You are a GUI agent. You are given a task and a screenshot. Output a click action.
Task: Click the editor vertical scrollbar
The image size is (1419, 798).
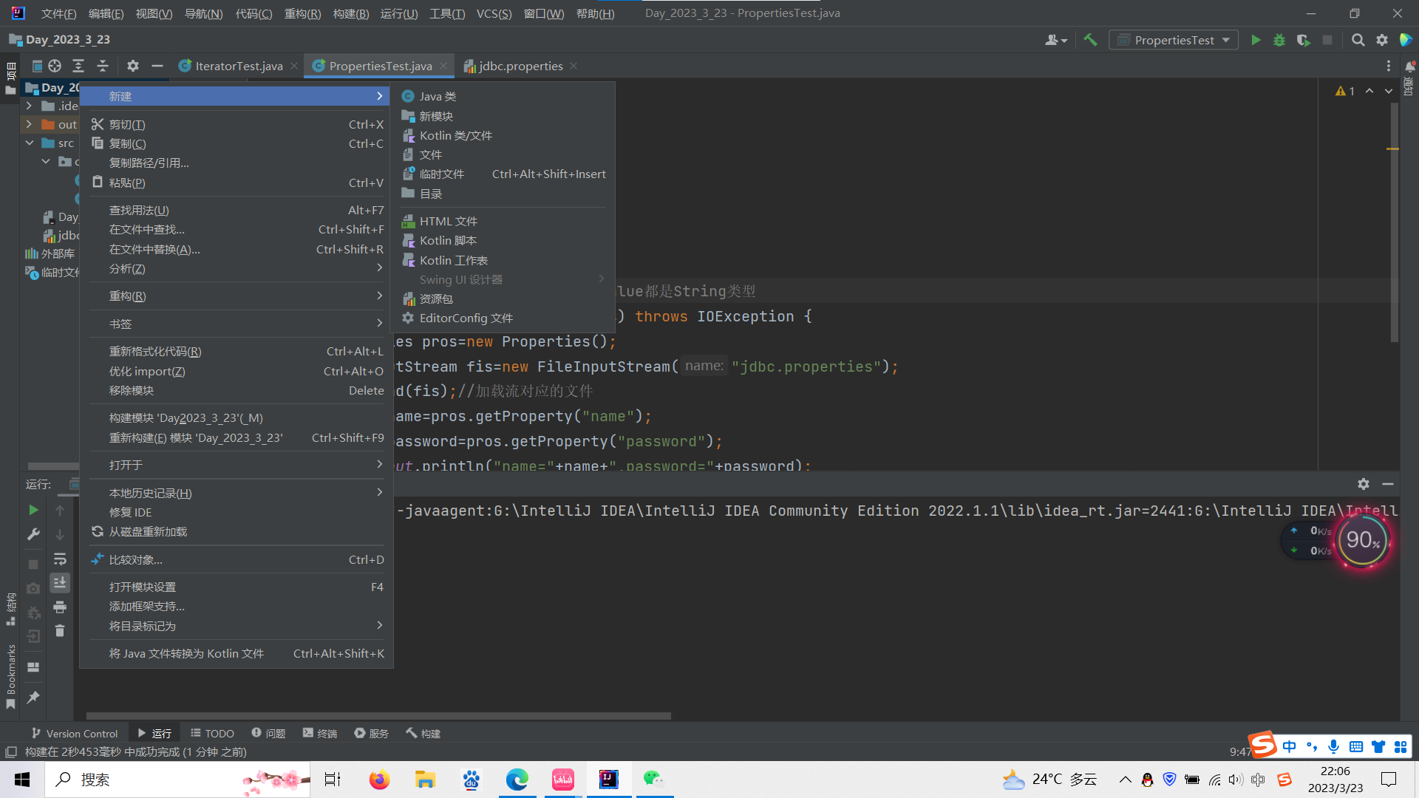(1394, 222)
